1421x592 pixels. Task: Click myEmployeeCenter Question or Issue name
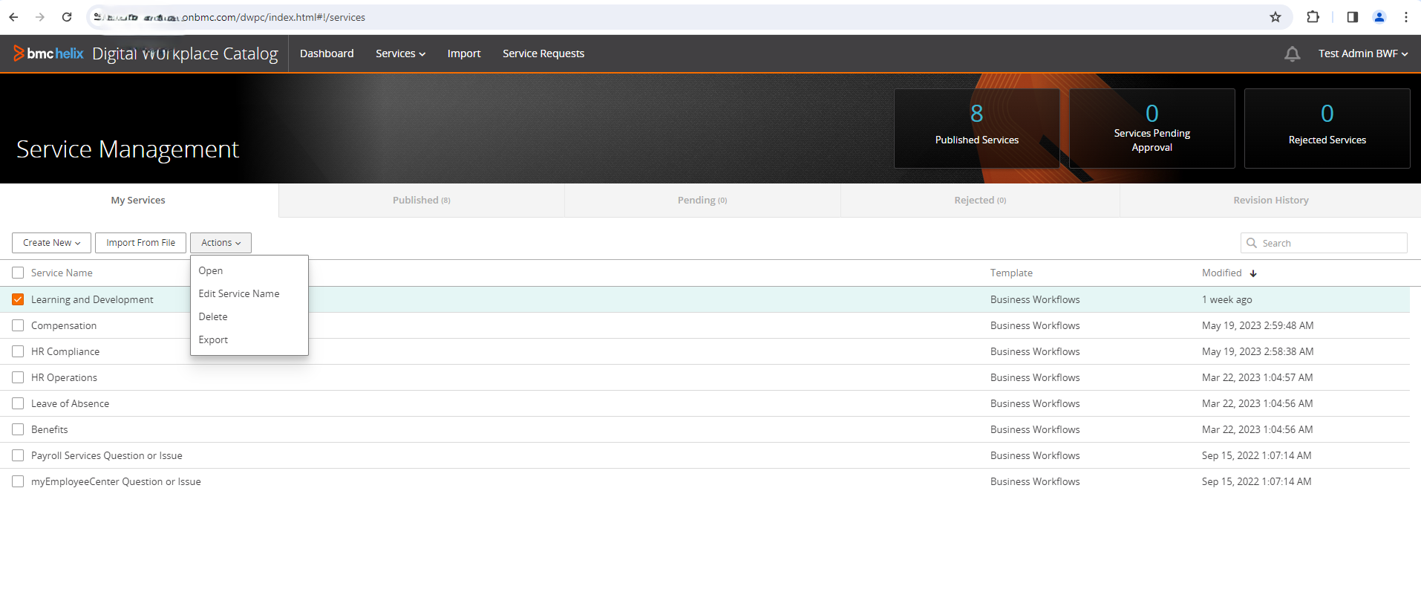[x=116, y=481]
